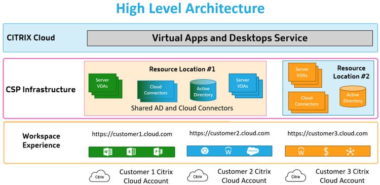
Task: Select the green Server VDAs stack
Action: [x=105, y=86]
